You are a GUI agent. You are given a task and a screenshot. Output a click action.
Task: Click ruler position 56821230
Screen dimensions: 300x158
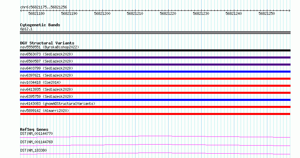click(x=201, y=13)
